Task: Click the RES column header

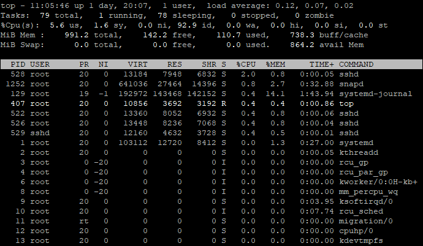Action: [x=175, y=64]
